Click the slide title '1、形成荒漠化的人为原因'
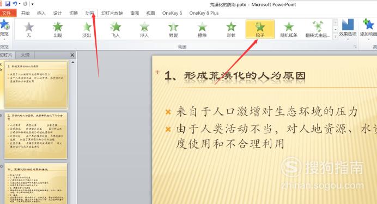The width and height of the screenshot is (377, 204). [235, 76]
